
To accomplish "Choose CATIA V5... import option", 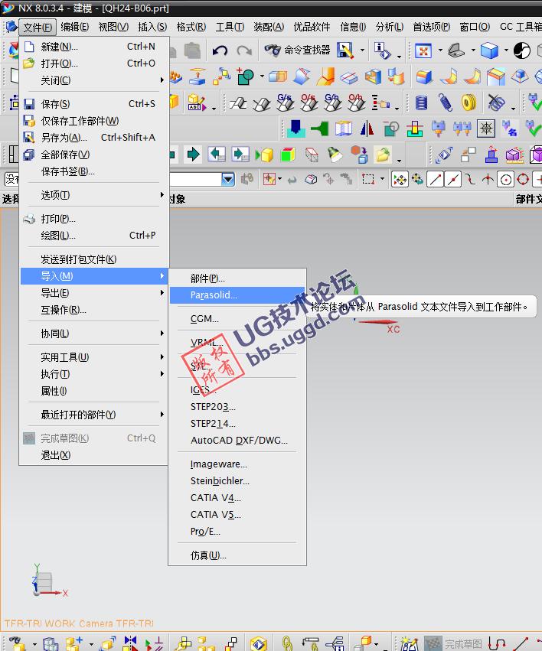I will pos(237,515).
